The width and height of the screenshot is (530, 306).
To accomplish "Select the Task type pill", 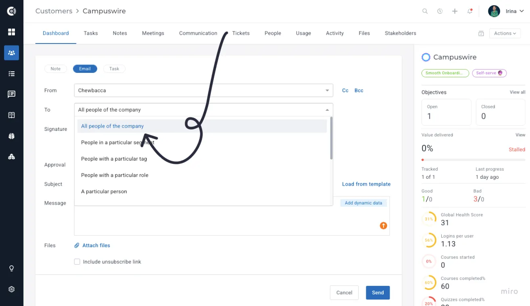I will [x=114, y=69].
